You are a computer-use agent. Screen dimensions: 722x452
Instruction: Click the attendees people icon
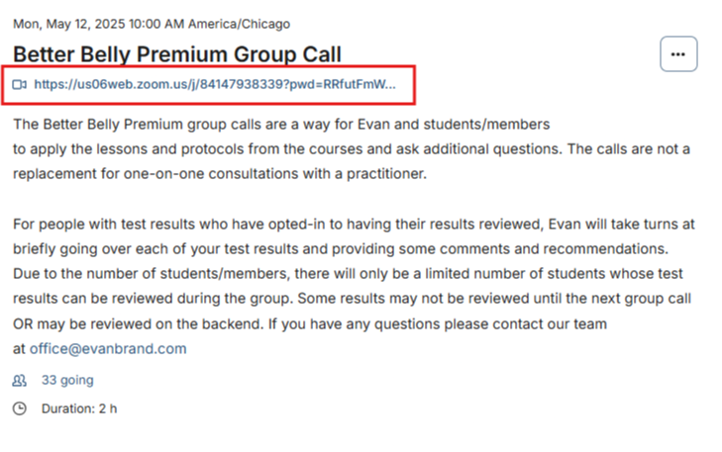point(20,381)
